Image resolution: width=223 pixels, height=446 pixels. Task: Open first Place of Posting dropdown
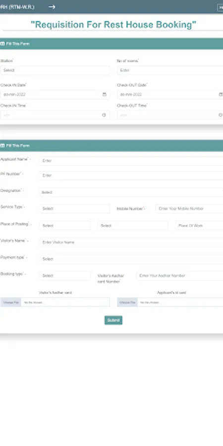coord(65,225)
